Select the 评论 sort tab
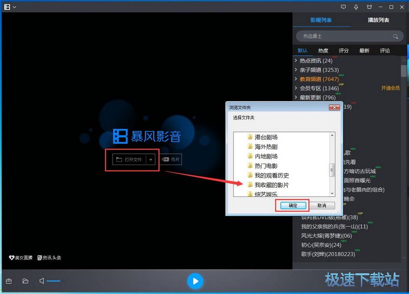409x294 pixels. click(385, 51)
